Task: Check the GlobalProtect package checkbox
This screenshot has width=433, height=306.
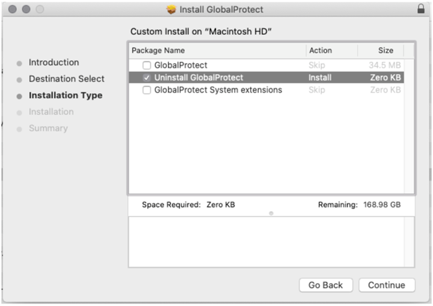Action: (147, 66)
